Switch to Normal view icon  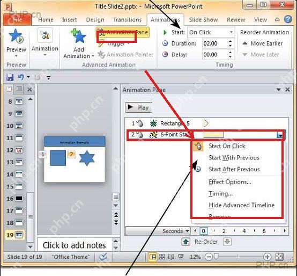[x=153, y=257]
